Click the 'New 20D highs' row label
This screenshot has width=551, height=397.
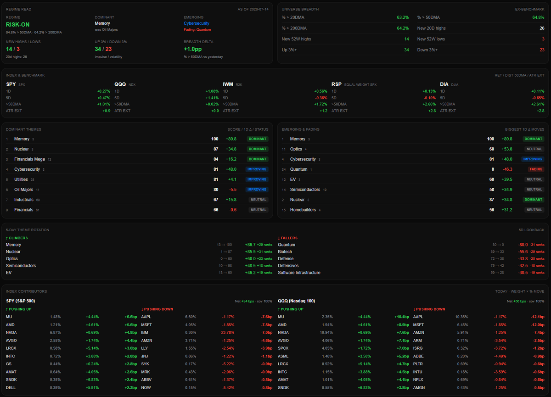[431, 28]
